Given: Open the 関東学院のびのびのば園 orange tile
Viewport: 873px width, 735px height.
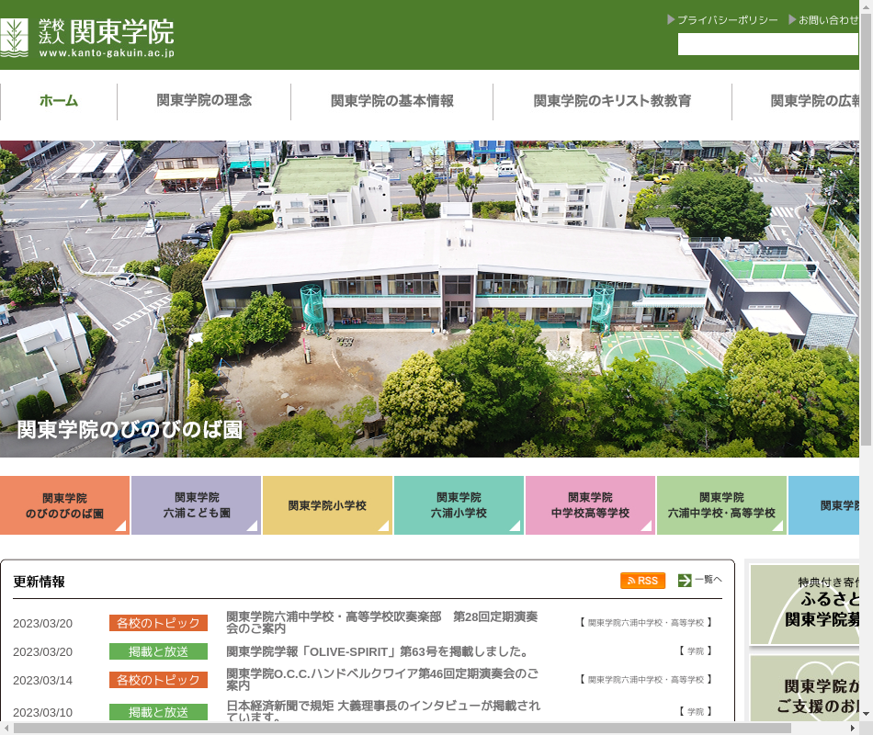Looking at the screenshot, I should click(64, 505).
